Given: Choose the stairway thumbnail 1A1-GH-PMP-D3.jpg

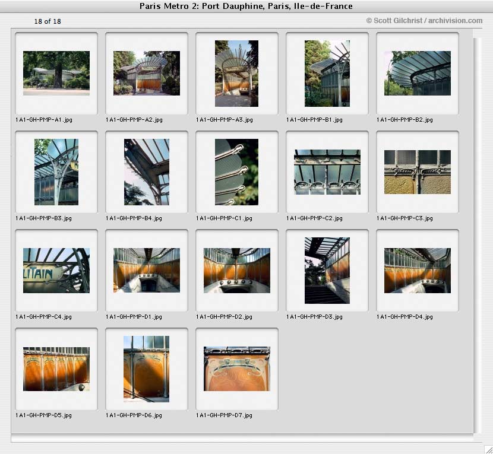Looking at the screenshot, I should point(327,271).
